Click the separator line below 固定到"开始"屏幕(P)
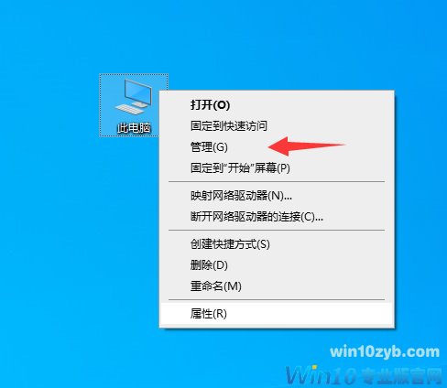The height and width of the screenshot is (388, 447). point(277,182)
